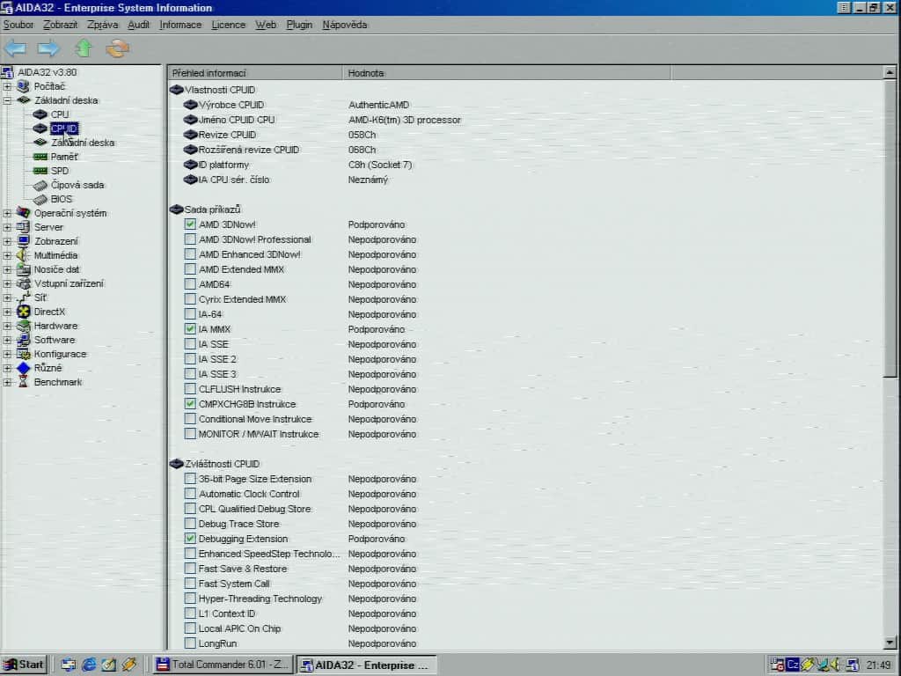Click the Forward arrow toolbar icon
The image size is (901, 676).
[48, 48]
